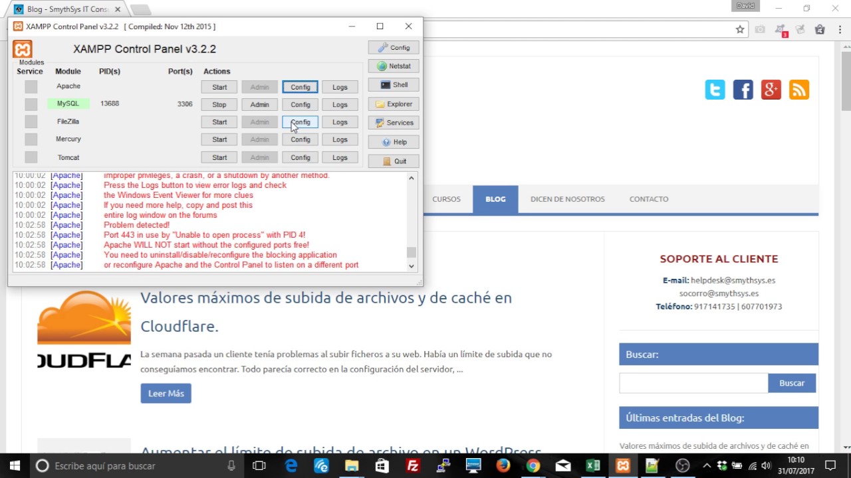Launch the XAMPP Shell
Screen dimensions: 851x478
point(394,85)
